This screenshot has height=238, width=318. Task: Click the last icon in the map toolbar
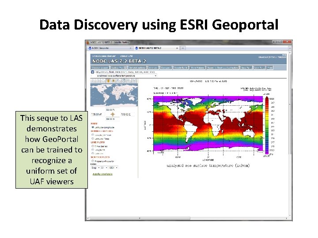(134, 81)
